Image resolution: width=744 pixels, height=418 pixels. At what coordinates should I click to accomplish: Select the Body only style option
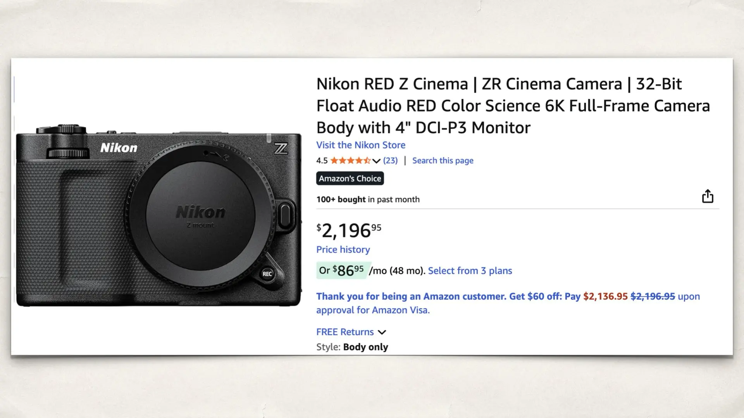[x=365, y=347]
